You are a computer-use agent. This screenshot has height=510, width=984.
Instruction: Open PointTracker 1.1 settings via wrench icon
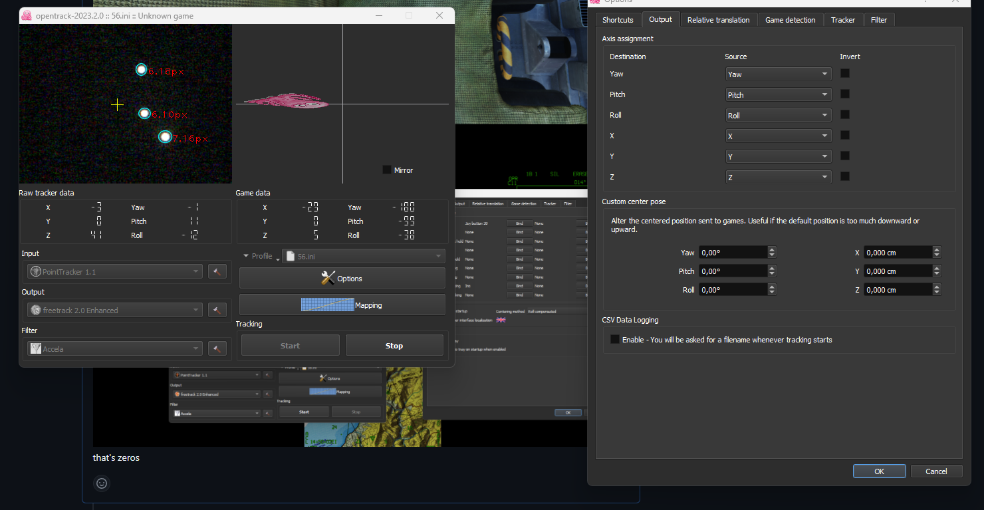(217, 271)
